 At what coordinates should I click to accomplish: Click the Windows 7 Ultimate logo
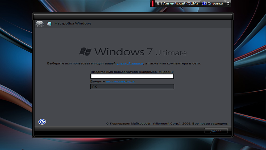click(133, 52)
